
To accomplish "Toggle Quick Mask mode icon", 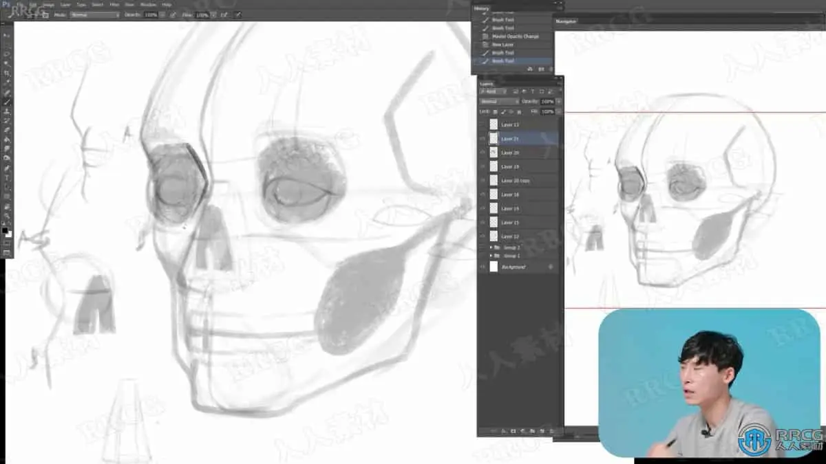I will [7, 243].
